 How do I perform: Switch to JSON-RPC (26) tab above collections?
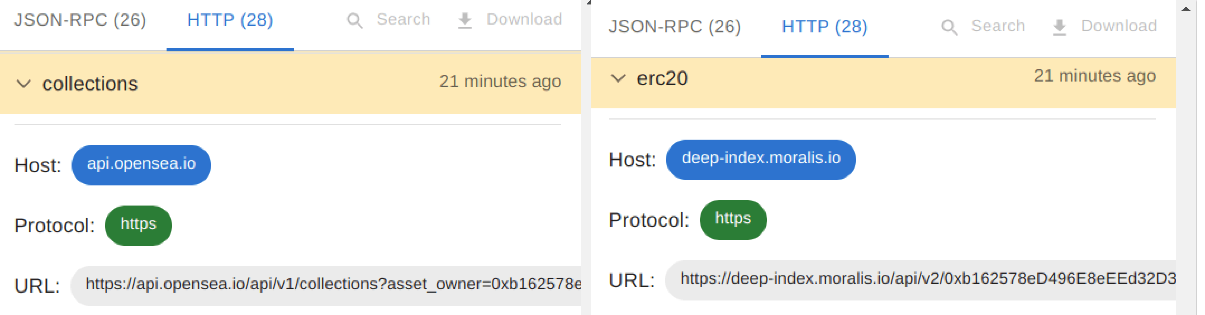point(80,20)
